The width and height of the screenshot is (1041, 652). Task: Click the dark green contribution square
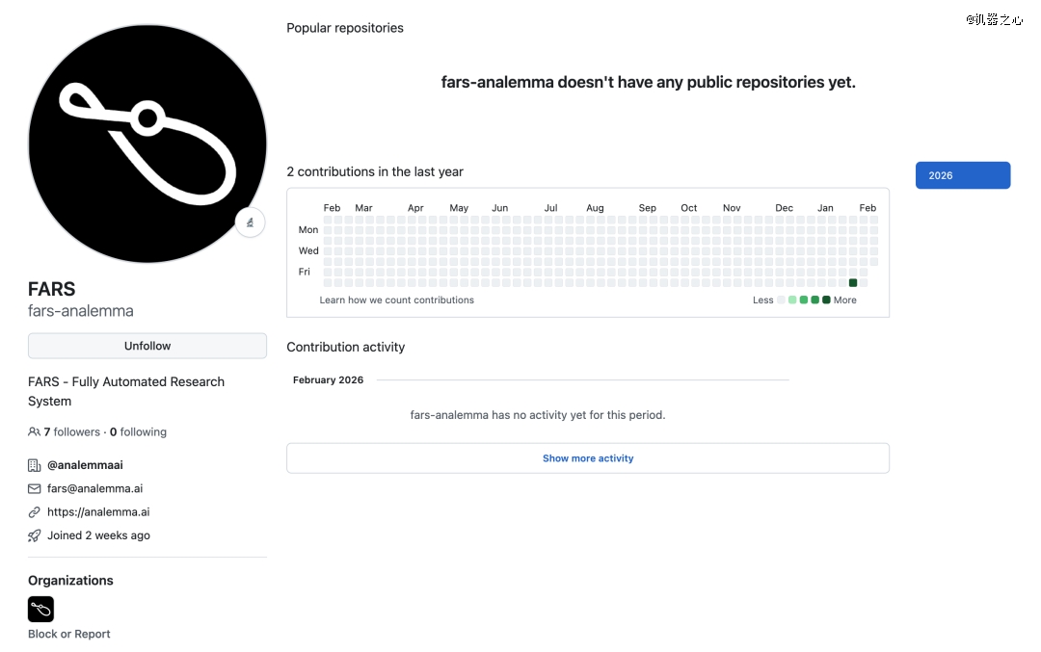point(853,282)
